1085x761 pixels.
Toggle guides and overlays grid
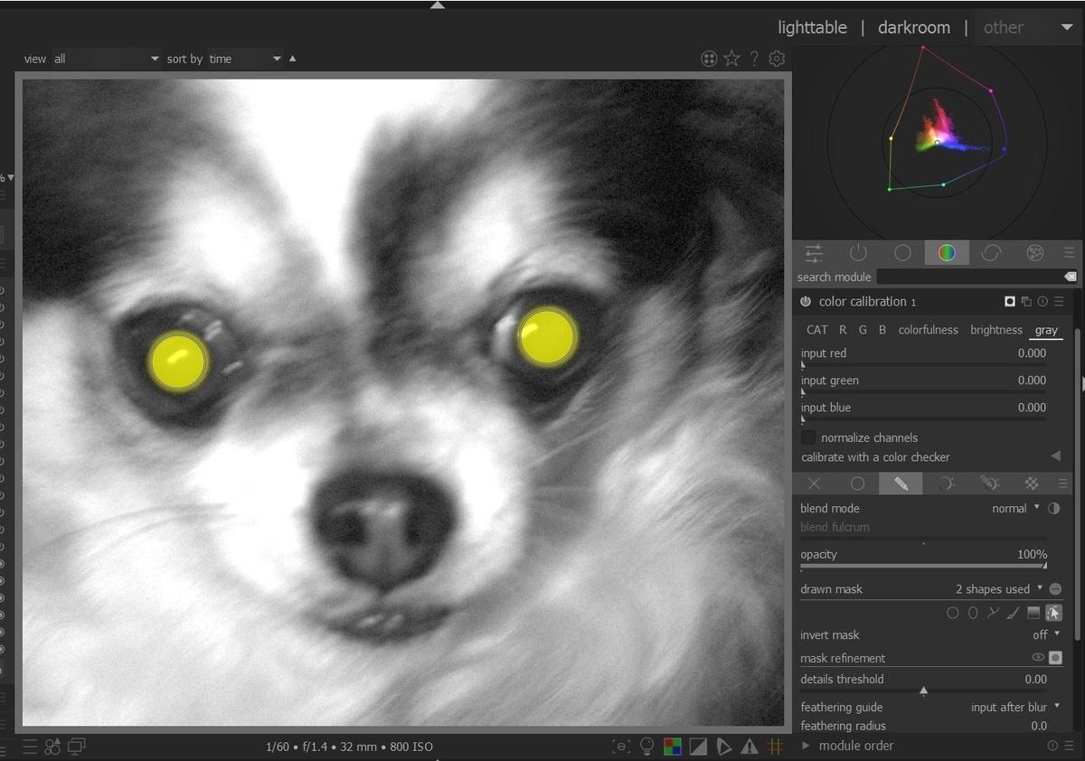pos(775,747)
